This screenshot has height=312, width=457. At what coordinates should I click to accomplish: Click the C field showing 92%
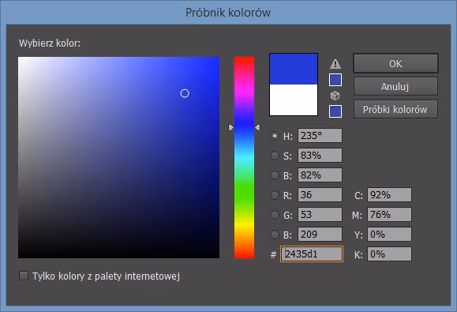[x=389, y=195]
